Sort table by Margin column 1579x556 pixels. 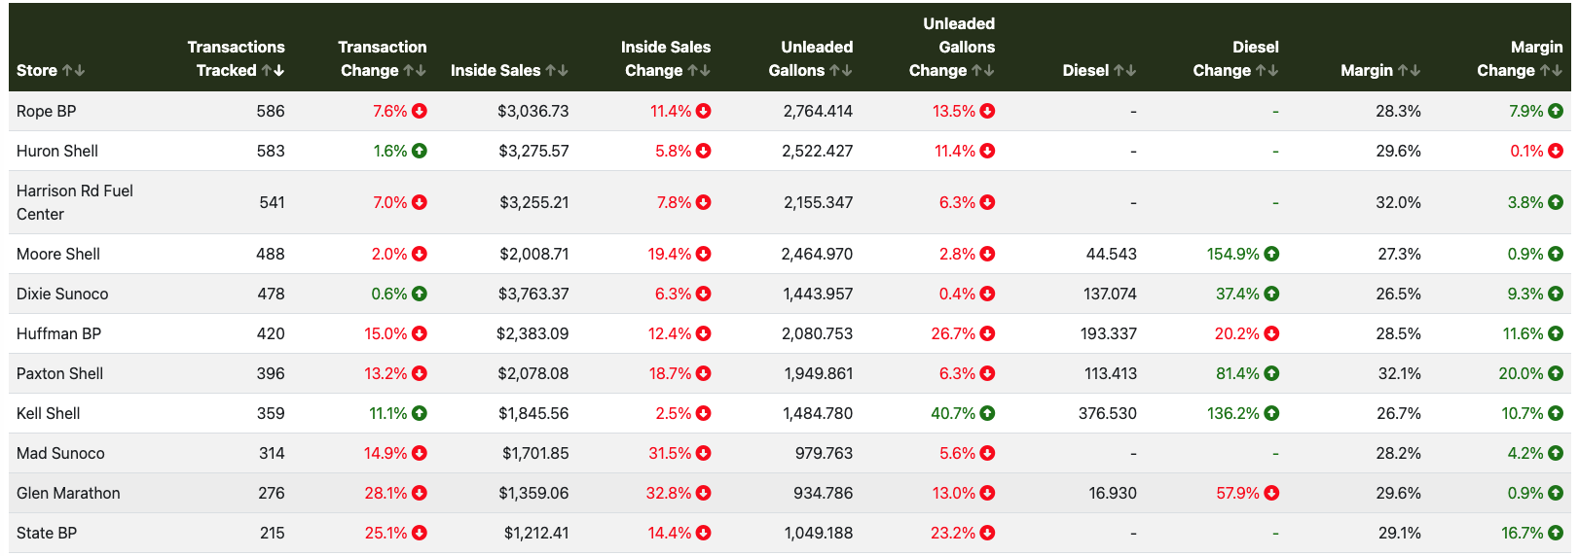coord(1409,71)
